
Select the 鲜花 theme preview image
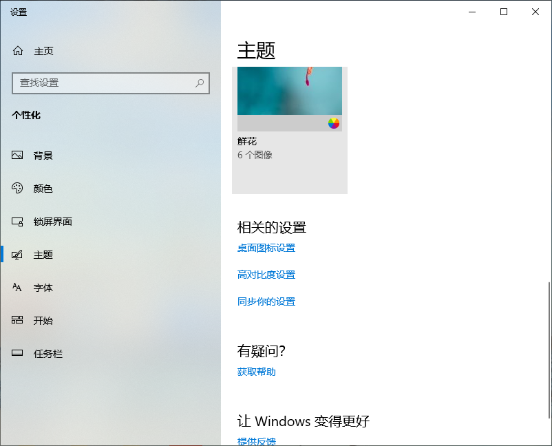(289, 89)
